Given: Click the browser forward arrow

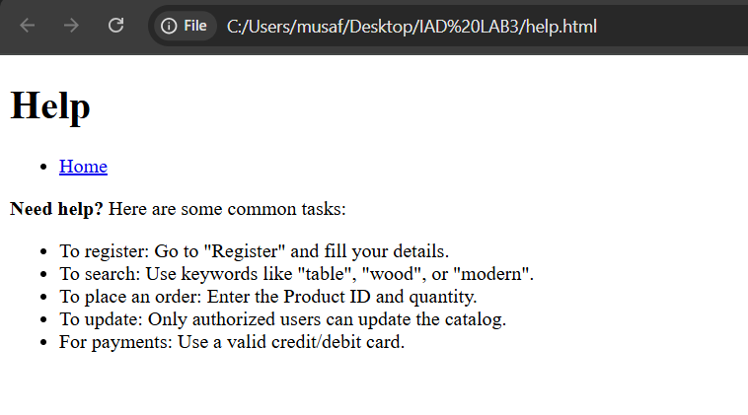Looking at the screenshot, I should [71, 26].
